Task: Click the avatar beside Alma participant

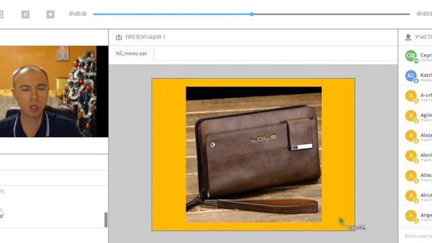Action: pos(411,196)
